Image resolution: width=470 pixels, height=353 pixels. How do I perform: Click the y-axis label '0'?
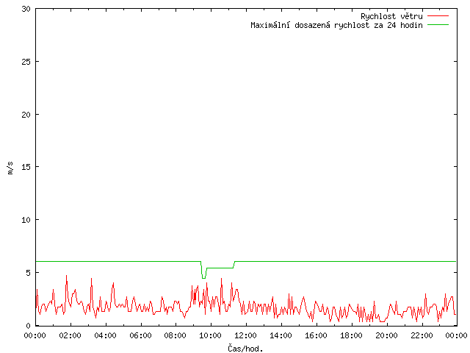(x=29, y=326)
